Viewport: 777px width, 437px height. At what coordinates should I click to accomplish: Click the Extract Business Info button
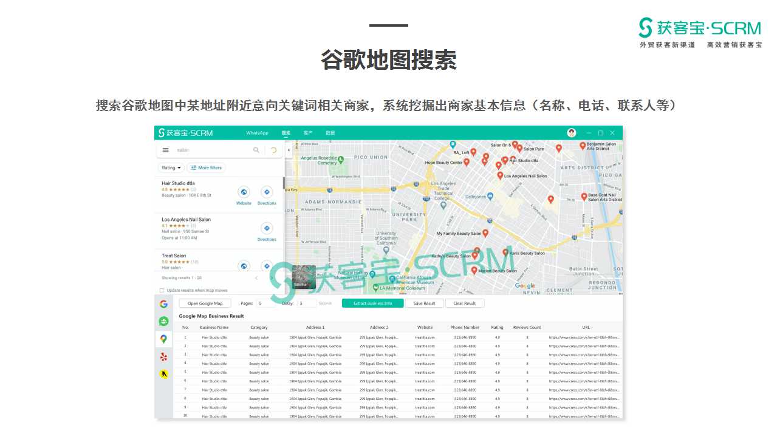click(372, 303)
